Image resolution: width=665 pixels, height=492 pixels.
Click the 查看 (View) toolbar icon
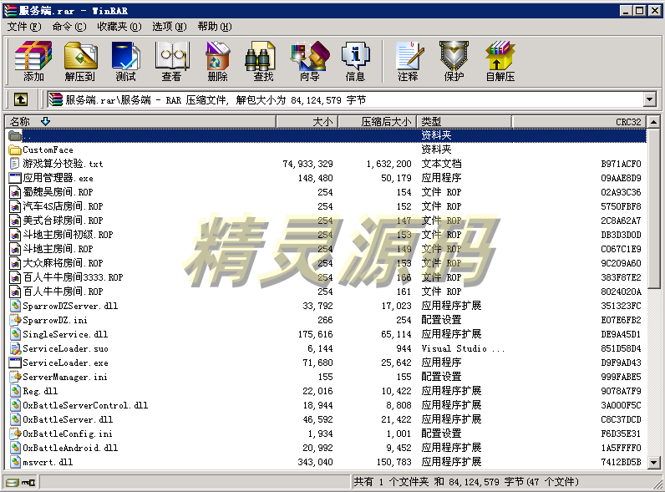point(171,61)
